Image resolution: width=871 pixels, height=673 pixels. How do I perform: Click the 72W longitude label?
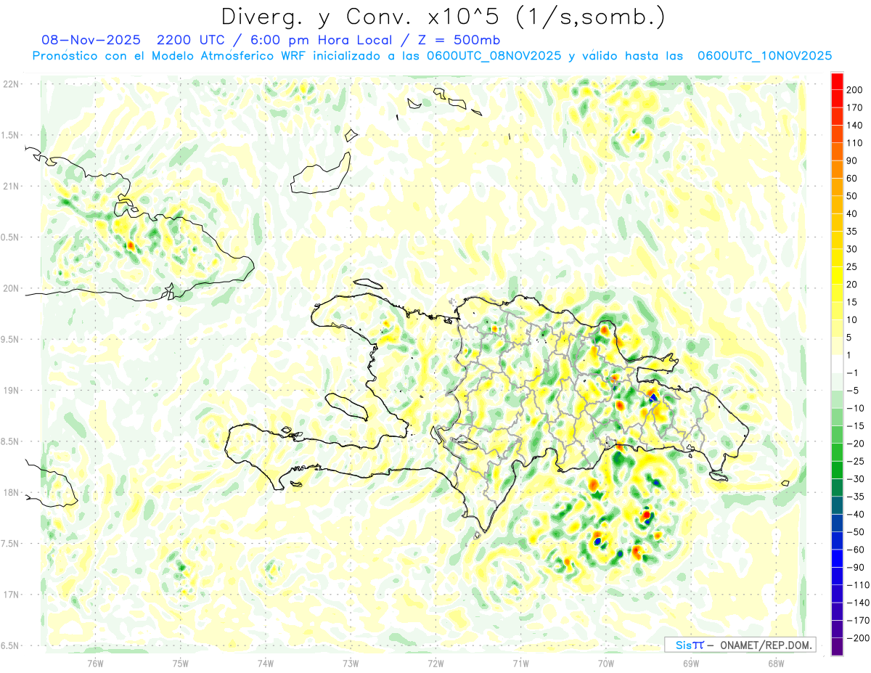click(x=435, y=663)
